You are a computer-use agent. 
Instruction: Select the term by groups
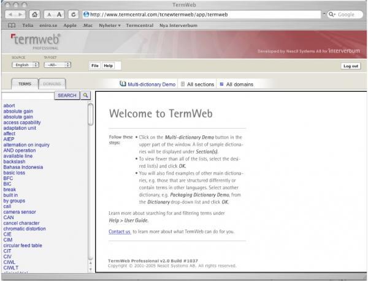tap(14, 201)
